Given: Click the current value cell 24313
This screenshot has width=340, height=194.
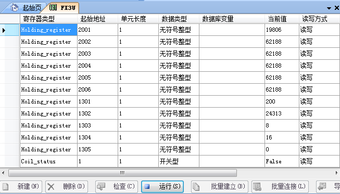Looking at the screenshot, I should 282,113.
